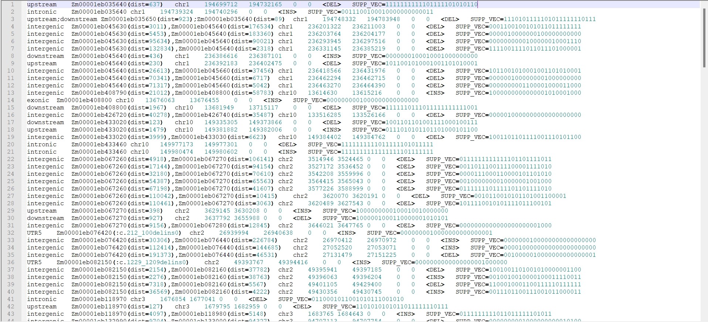Click end coordinate 194740296
Screen dimensions: 708x322
coord(221,12)
